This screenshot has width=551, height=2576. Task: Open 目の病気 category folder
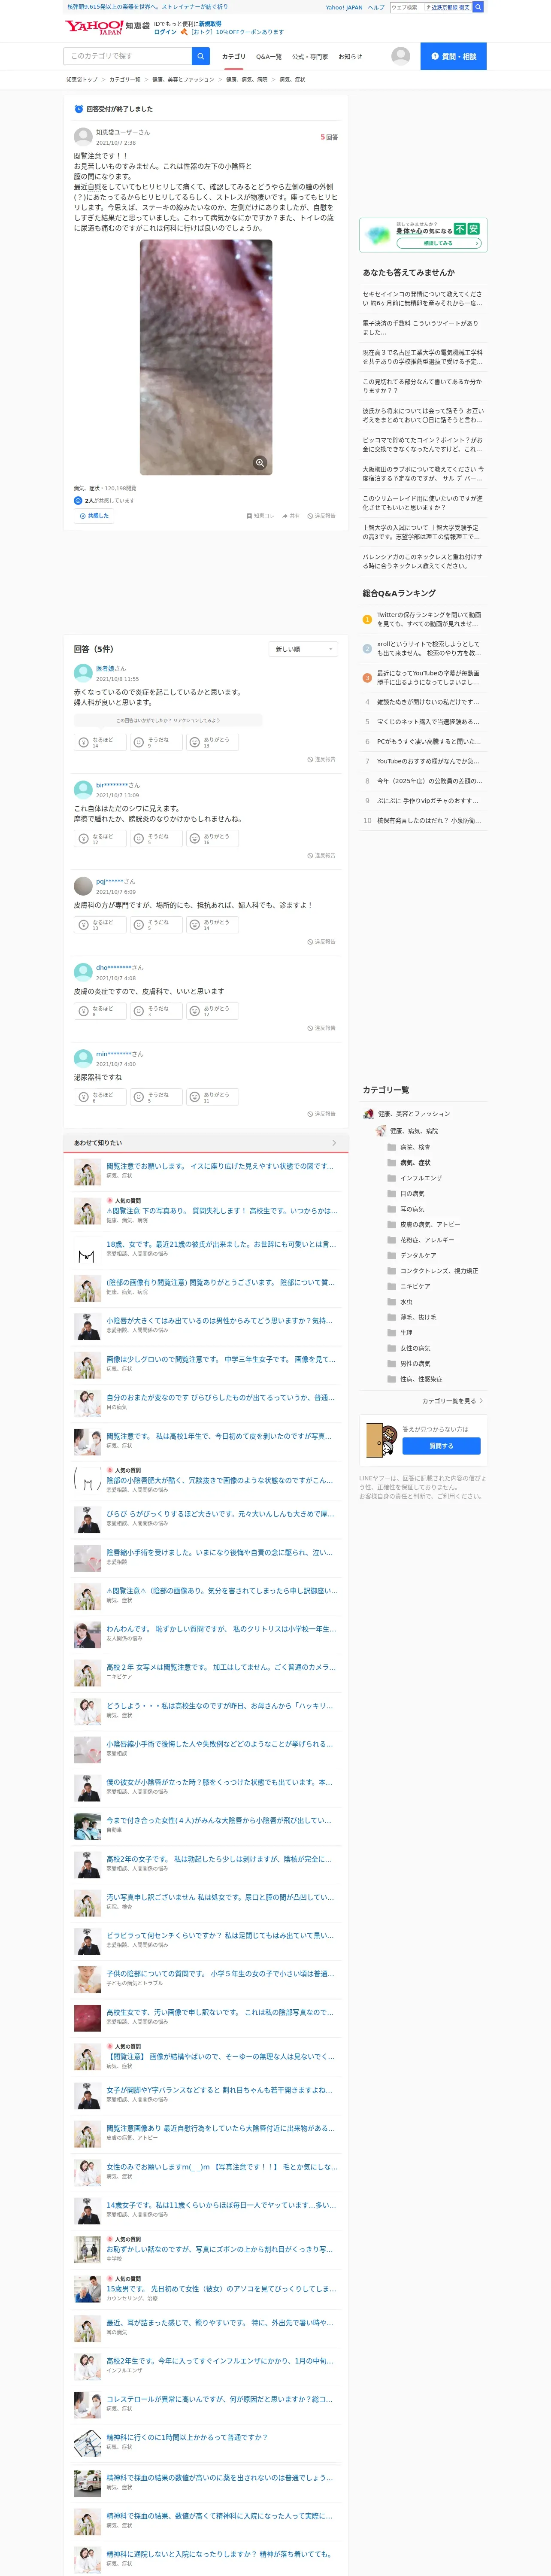click(x=406, y=1193)
